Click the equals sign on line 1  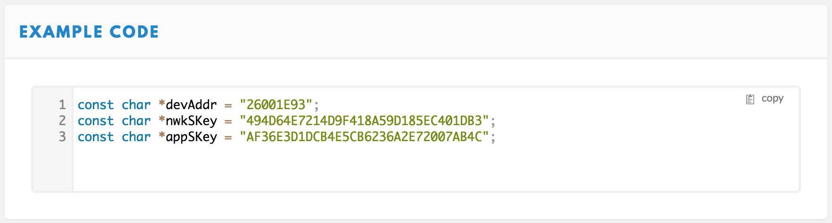pos(228,105)
